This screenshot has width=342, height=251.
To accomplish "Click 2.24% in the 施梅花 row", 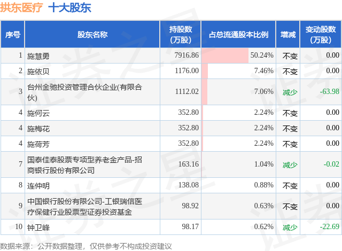I will pyautogui.click(x=263, y=128).
